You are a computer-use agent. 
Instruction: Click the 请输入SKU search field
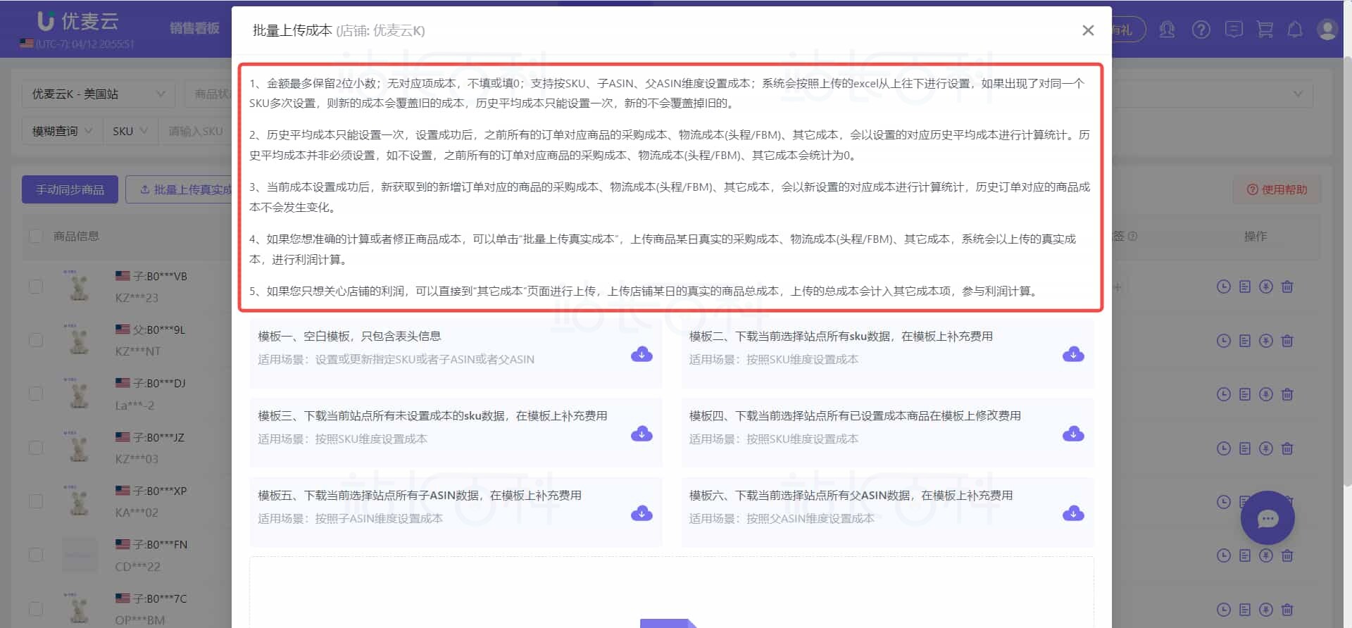point(196,131)
